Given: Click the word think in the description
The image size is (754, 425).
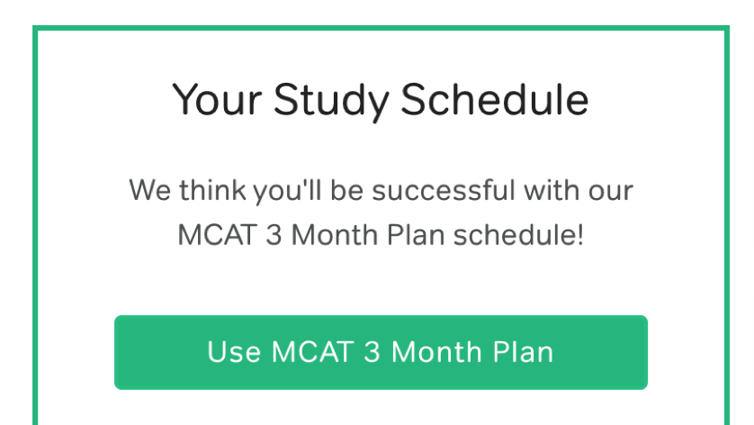Looking at the screenshot, I should (212, 189).
